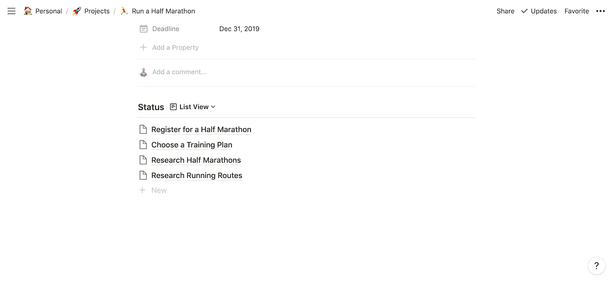Click the user avatar in the comment row
The height and width of the screenshot is (282, 613).
click(x=144, y=72)
